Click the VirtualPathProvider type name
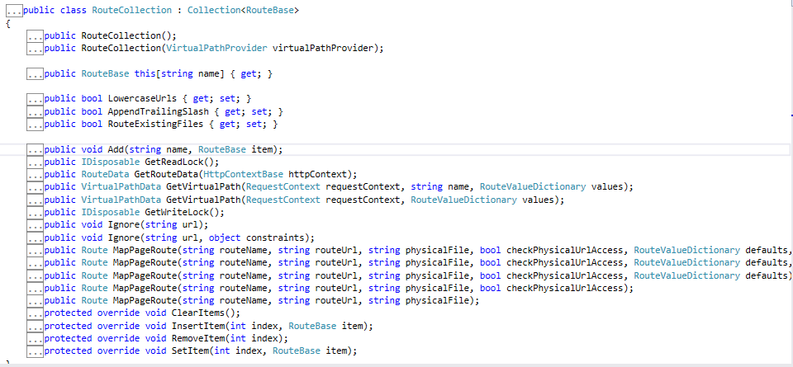 click(216, 49)
